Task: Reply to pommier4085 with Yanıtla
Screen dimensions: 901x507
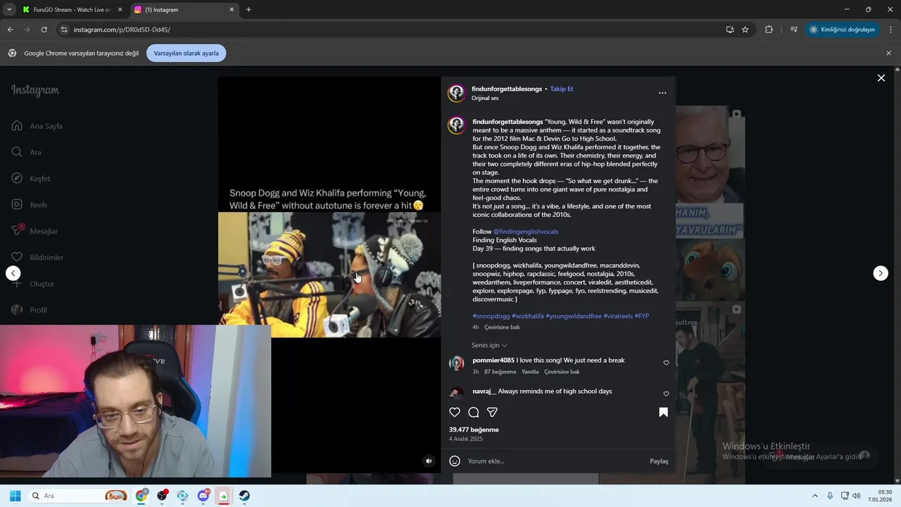Action: tap(530, 372)
